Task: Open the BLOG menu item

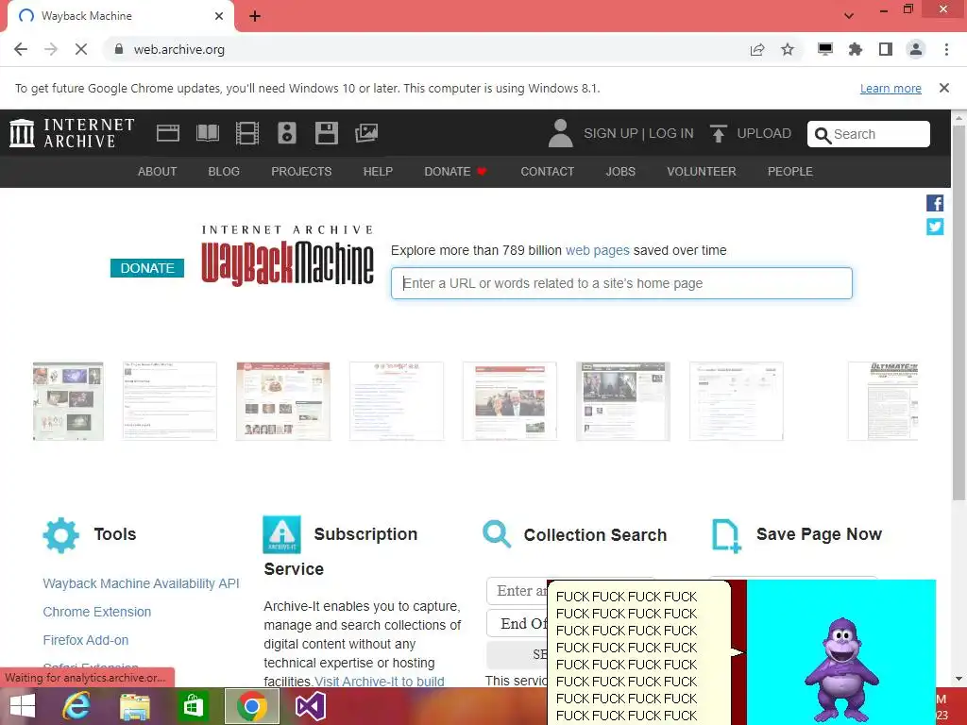Action: tap(224, 172)
